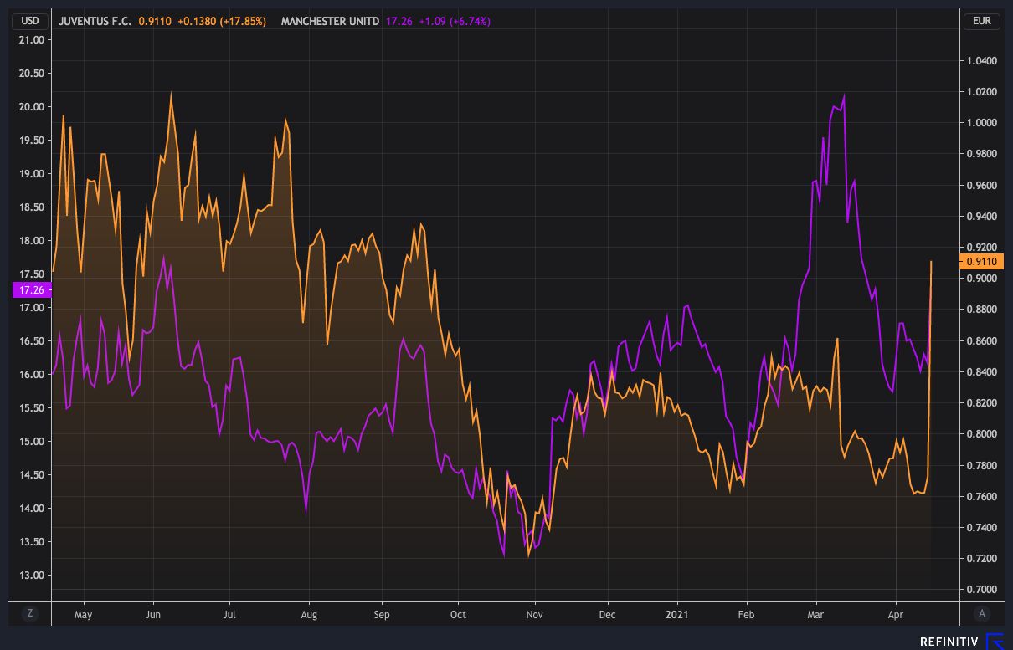1013x650 pixels.
Task: Click Juventus +0.1380 (+17.85%) change value
Action: coord(222,21)
